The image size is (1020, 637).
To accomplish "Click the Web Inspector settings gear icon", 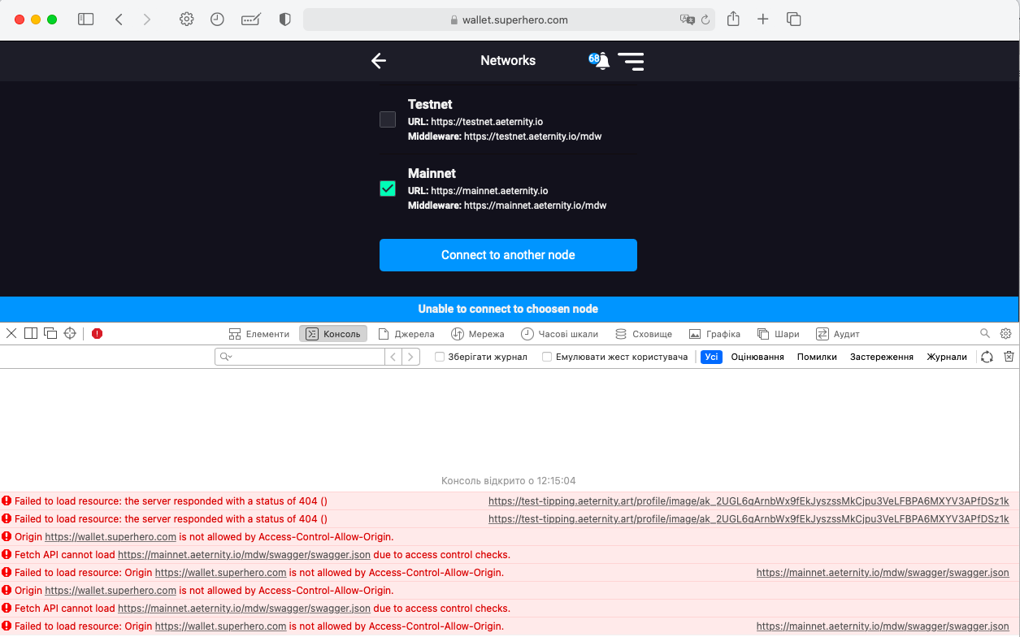I will [x=1005, y=333].
